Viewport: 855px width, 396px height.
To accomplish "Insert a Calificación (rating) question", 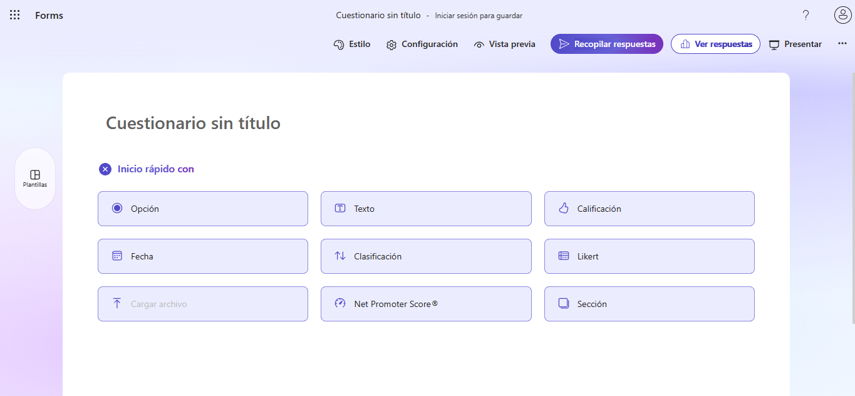I will point(649,208).
